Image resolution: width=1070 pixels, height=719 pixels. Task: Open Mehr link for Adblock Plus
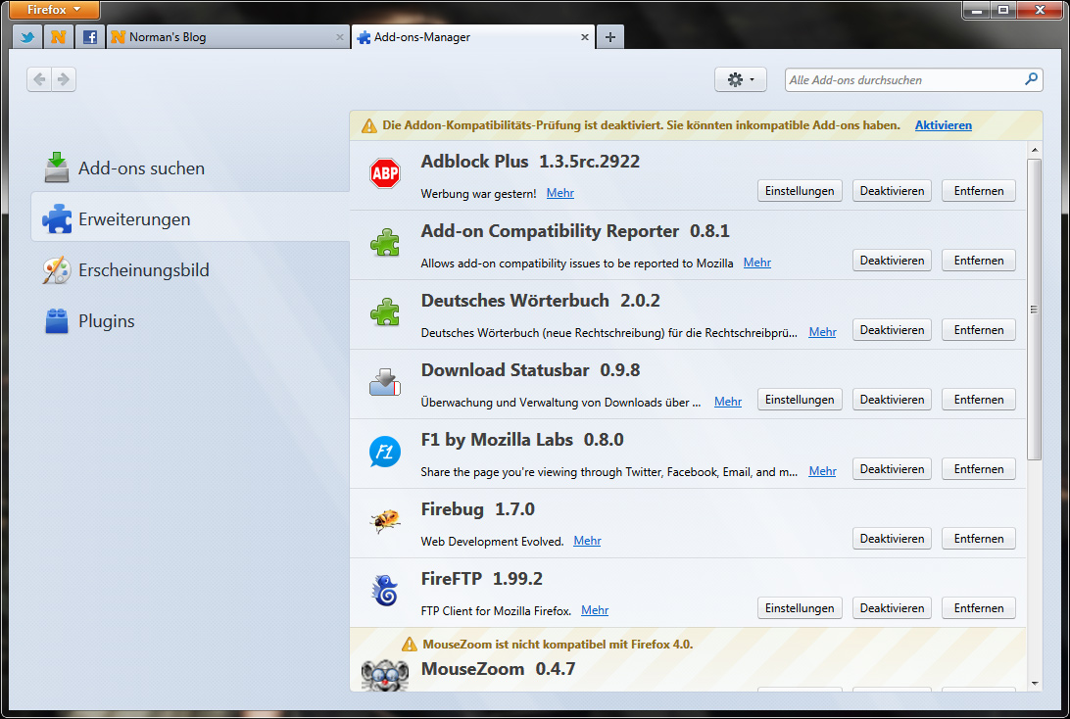560,193
